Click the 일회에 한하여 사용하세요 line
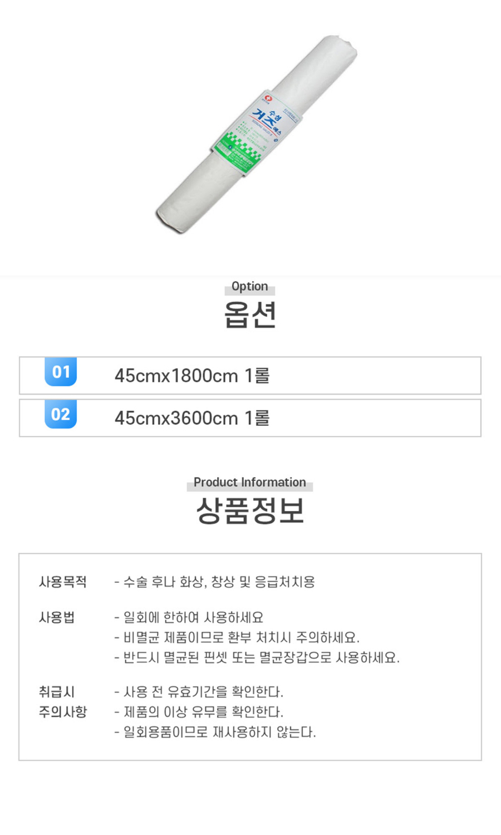This screenshot has width=501, height=835. [189, 617]
